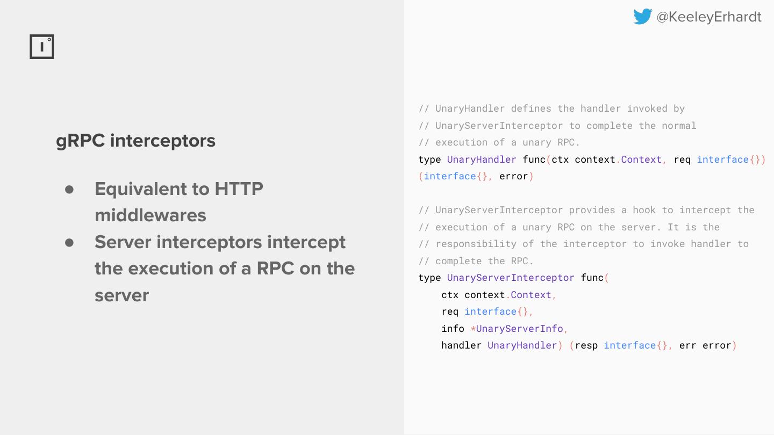Click the word 'server' ending the bullet
This screenshot has height=435, width=774.
tap(121, 295)
